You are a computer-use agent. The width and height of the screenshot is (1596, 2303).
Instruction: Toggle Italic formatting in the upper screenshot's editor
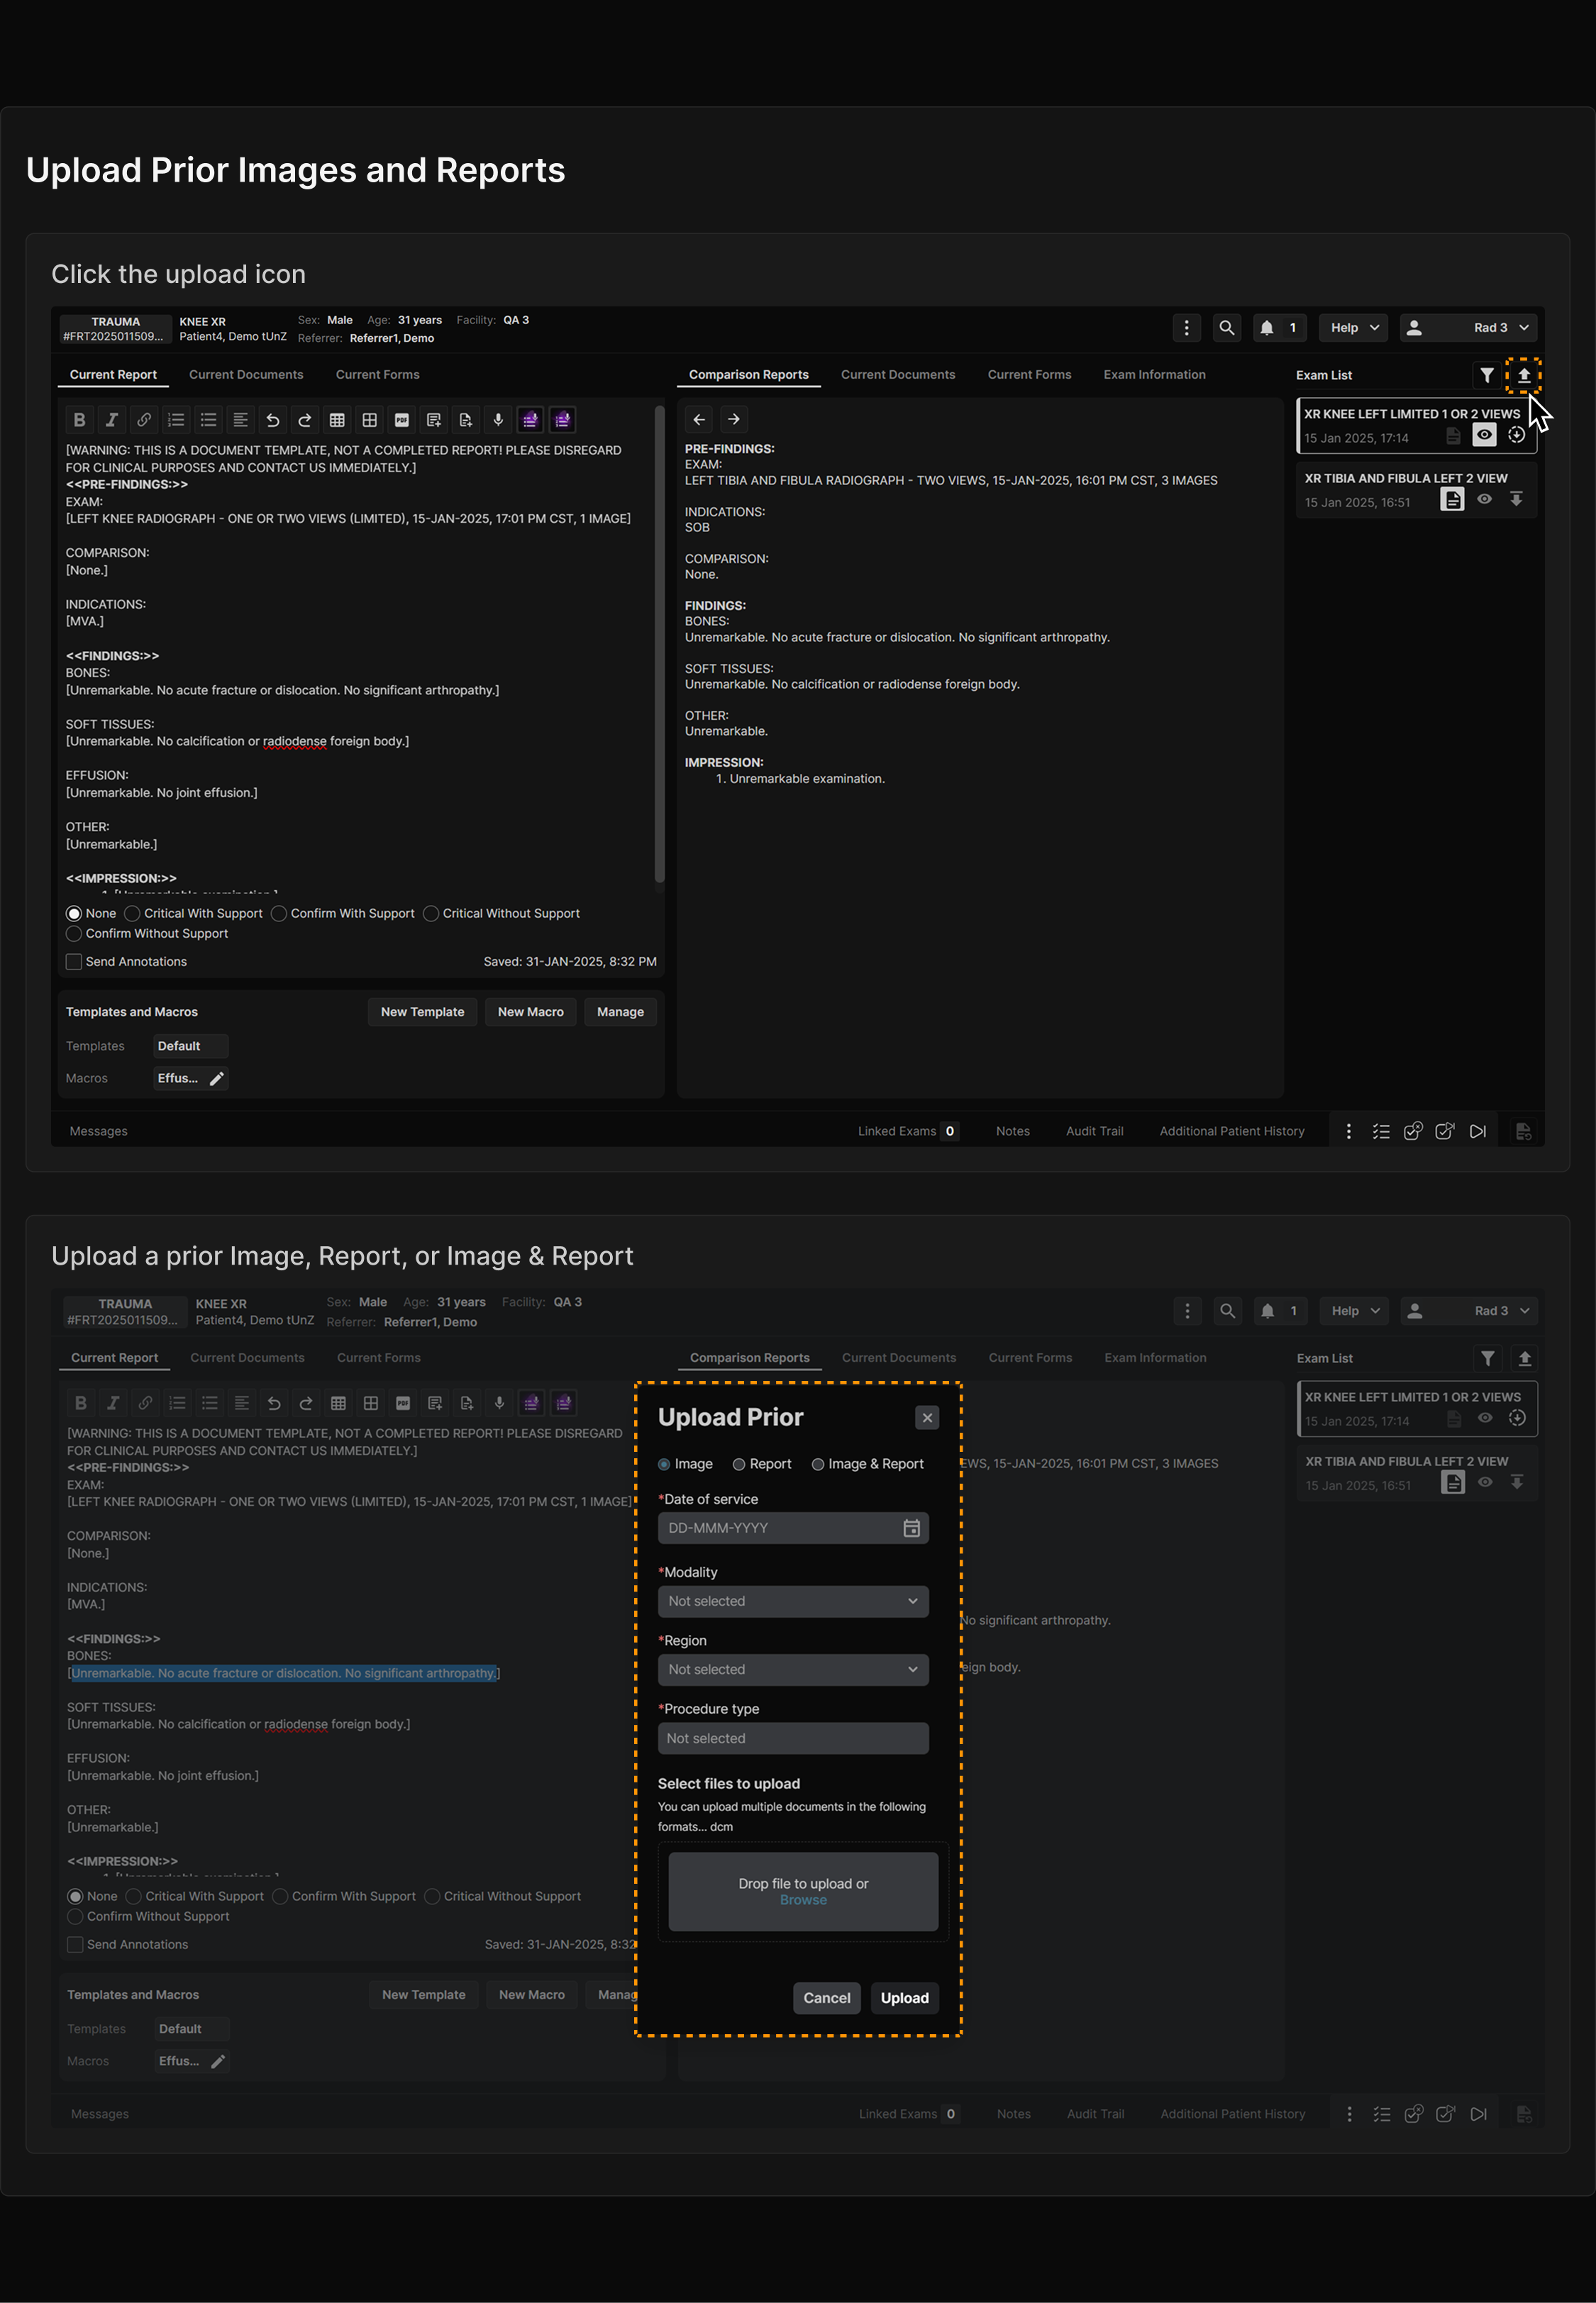pyautogui.click(x=112, y=420)
